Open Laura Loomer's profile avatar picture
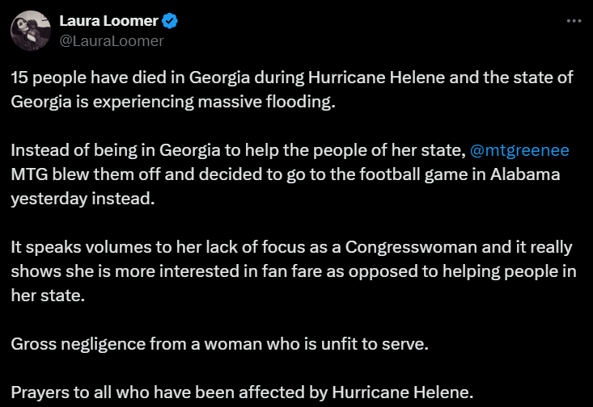The width and height of the screenshot is (593, 407). [31, 31]
